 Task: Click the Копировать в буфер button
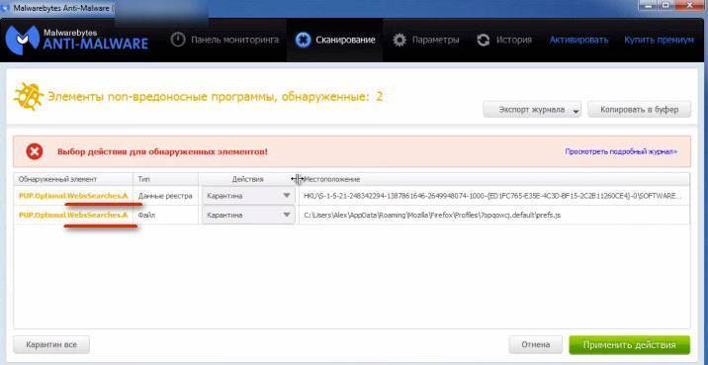coord(640,110)
